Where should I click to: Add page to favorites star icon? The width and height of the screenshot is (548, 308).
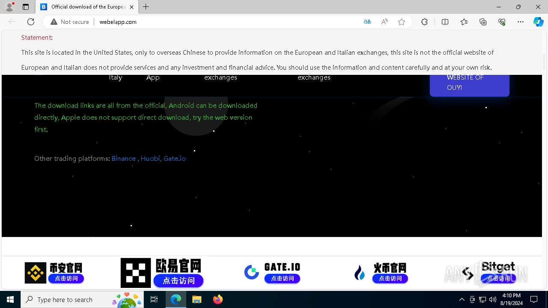(x=402, y=22)
